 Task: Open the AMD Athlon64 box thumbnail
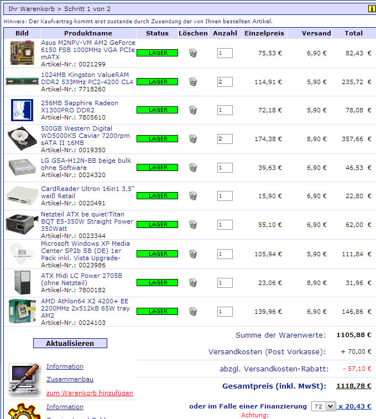(22, 311)
